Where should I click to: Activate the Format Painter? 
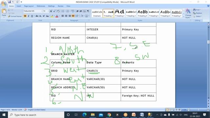click(15, 16)
